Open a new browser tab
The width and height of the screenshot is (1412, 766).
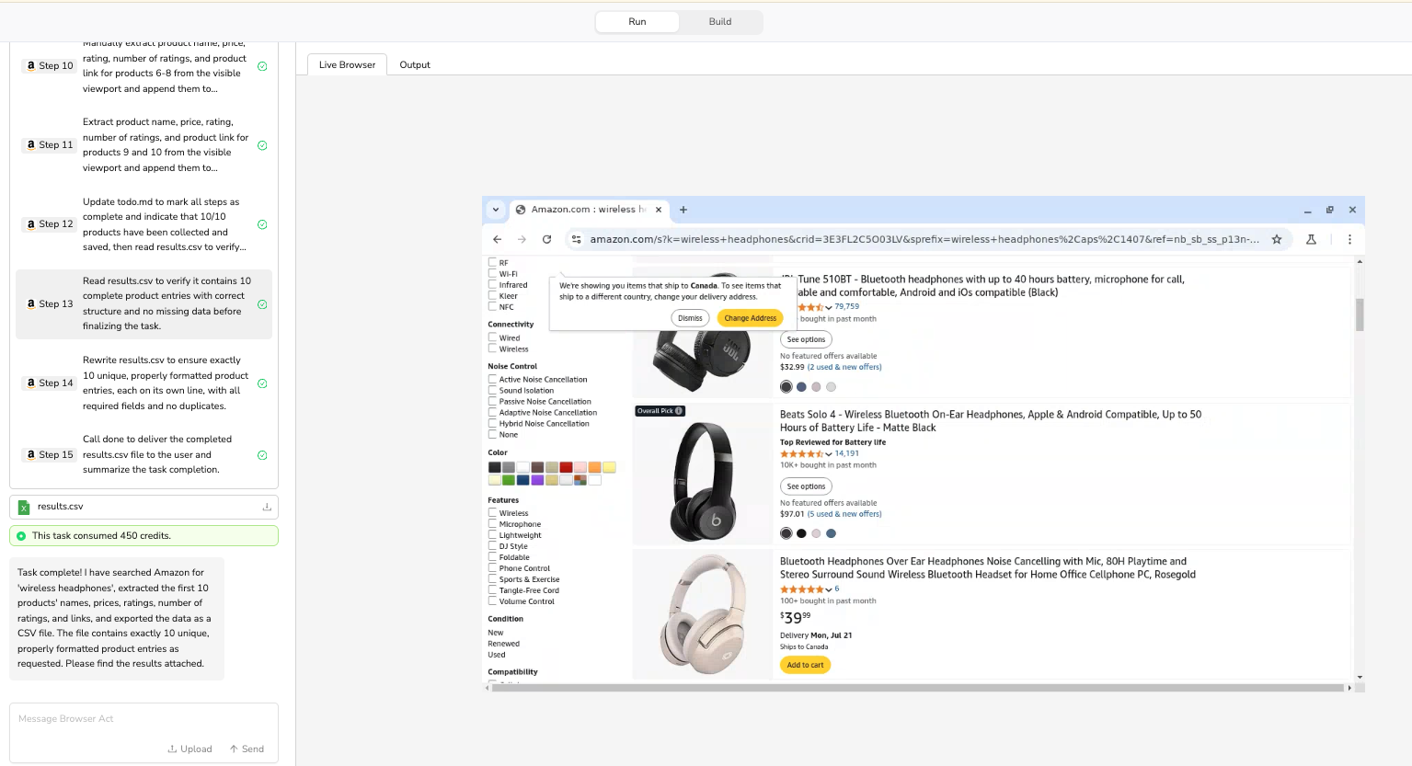(x=683, y=210)
